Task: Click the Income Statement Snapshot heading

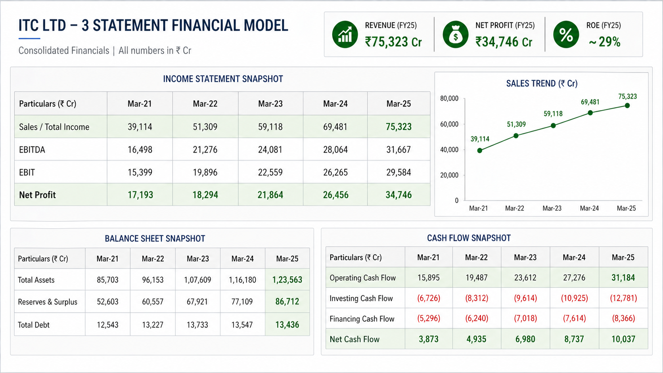Action: 223,79
